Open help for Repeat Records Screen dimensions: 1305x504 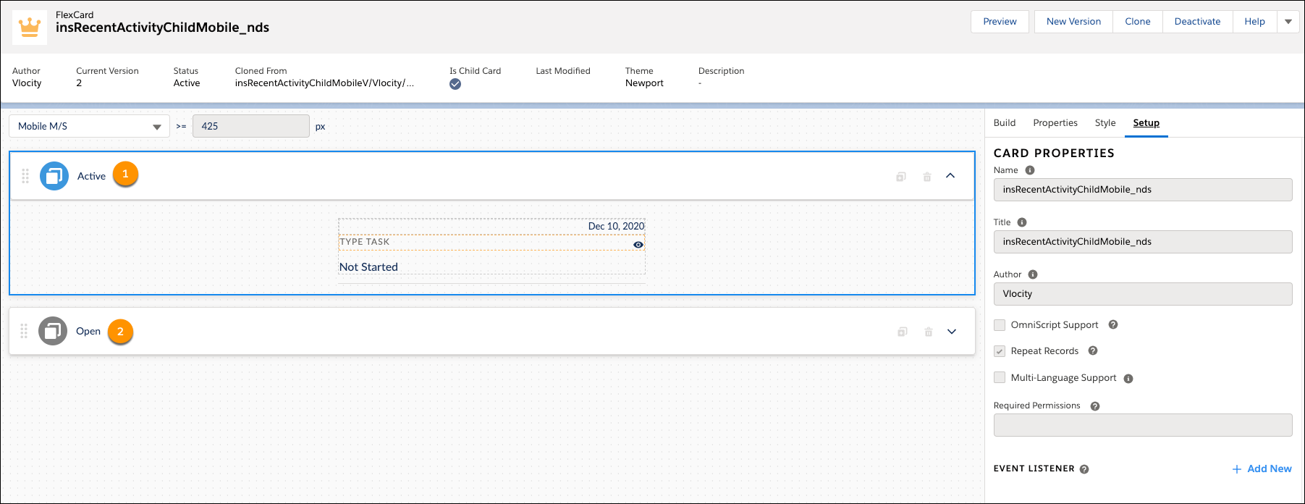(x=1093, y=351)
